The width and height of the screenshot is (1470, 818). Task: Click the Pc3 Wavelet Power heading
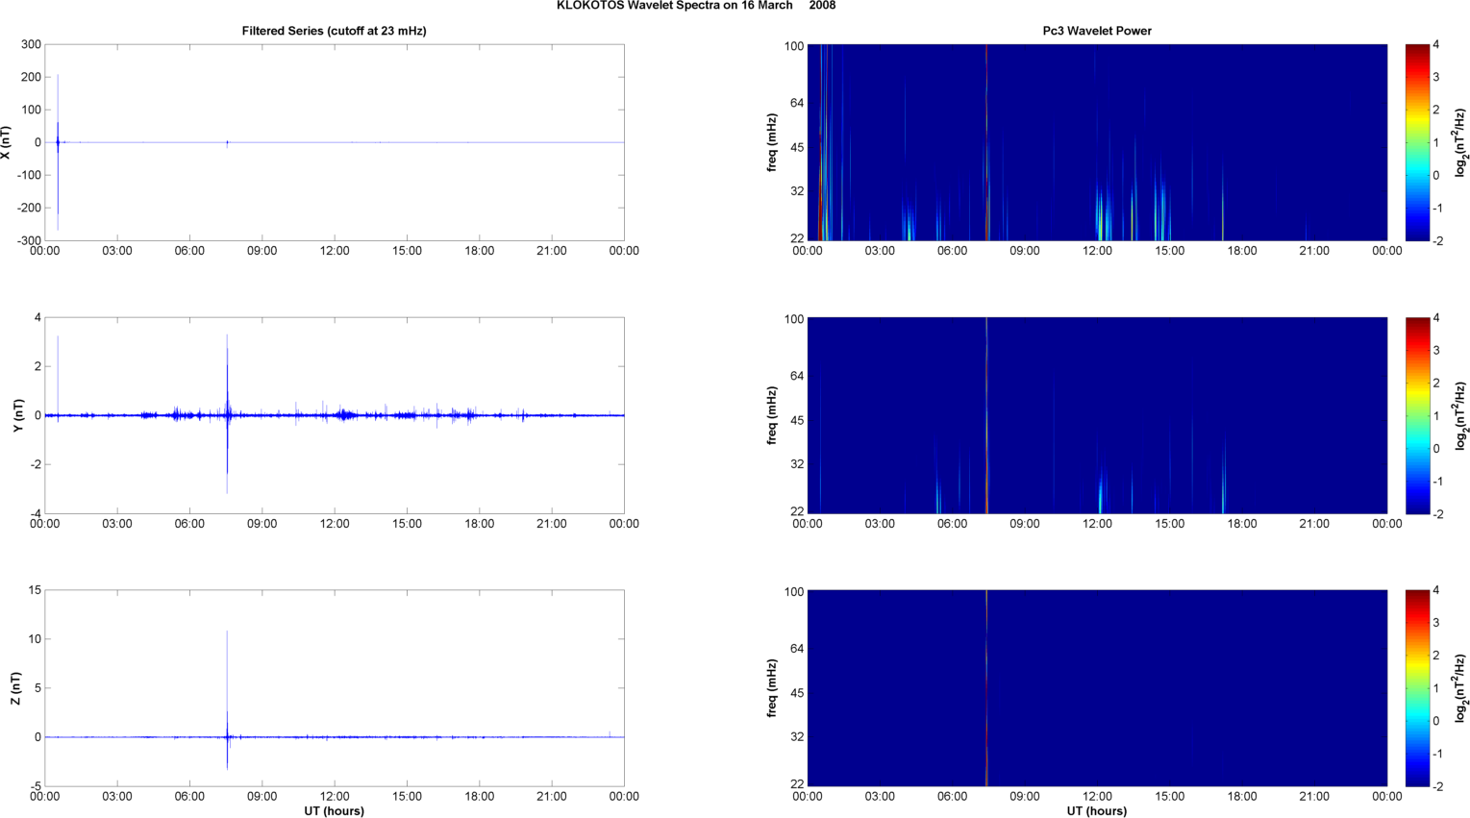click(x=1097, y=31)
